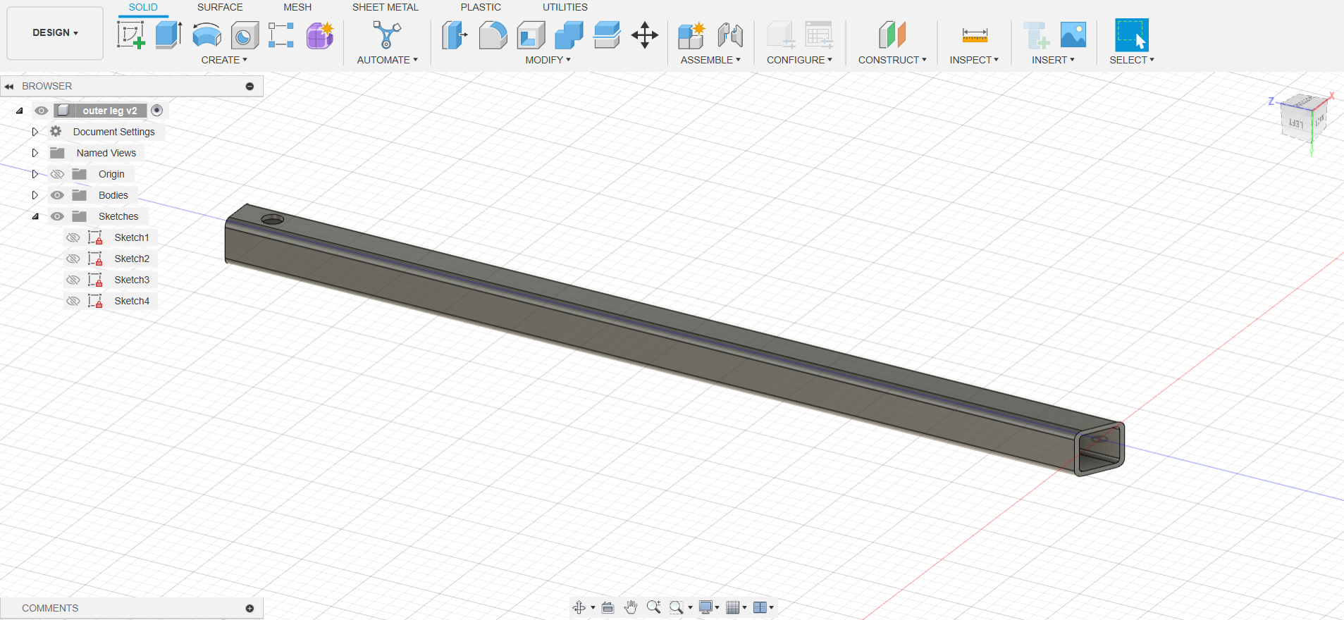The height and width of the screenshot is (620, 1344).
Task: Click the New Component icon
Action: tap(691, 35)
